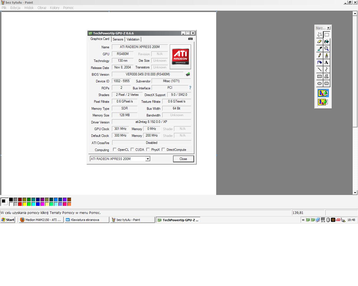
Task: Open the Kolory menu
Action: click(55, 8)
